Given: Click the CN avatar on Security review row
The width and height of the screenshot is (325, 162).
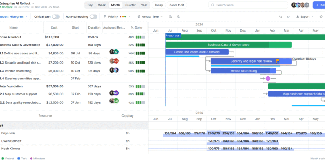Looking at the screenshot, I should [x=116, y=61].
